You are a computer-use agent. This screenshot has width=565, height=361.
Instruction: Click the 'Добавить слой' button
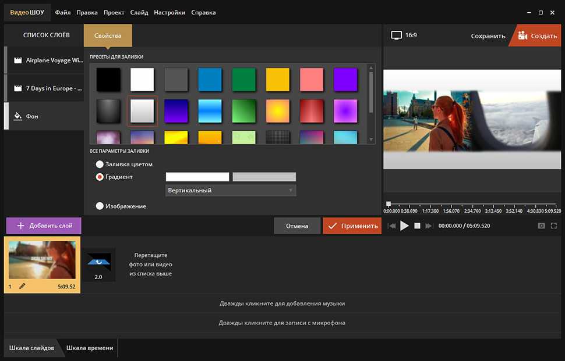pyautogui.click(x=44, y=226)
